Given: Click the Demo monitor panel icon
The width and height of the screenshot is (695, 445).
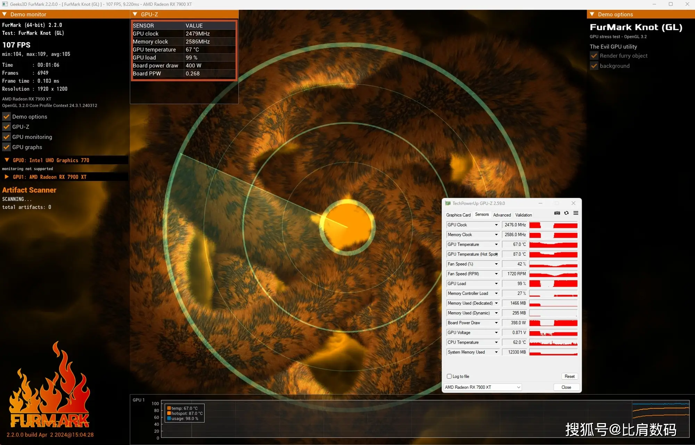Looking at the screenshot, I should pyautogui.click(x=4, y=15).
